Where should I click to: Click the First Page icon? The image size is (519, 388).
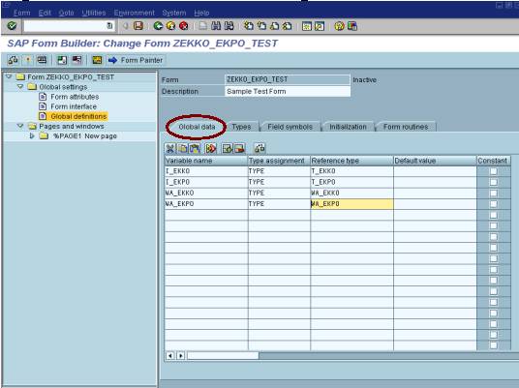click(248, 26)
